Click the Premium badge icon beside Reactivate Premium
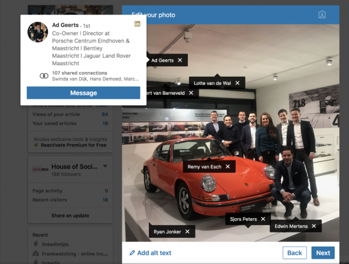This screenshot has height=264, width=349. [36, 145]
